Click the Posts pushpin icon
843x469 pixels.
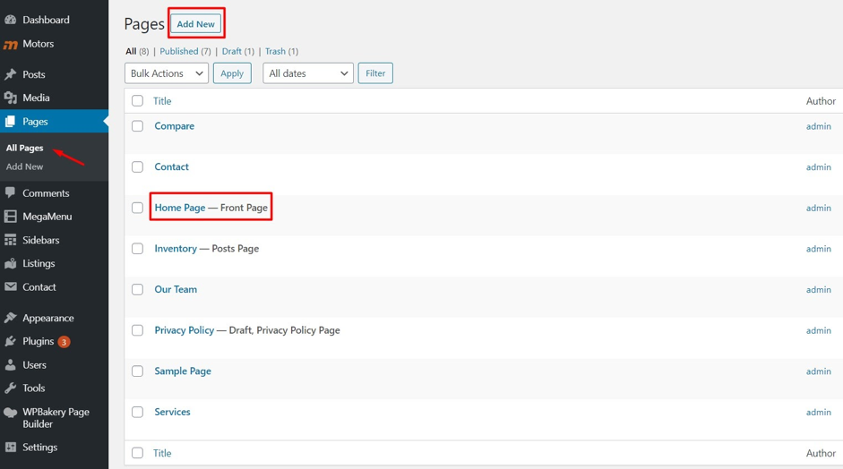tap(11, 74)
